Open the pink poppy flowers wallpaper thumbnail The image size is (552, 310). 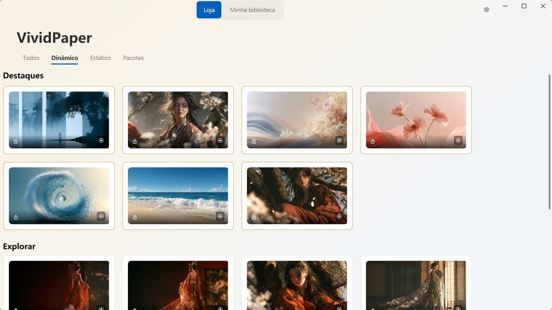point(416,120)
